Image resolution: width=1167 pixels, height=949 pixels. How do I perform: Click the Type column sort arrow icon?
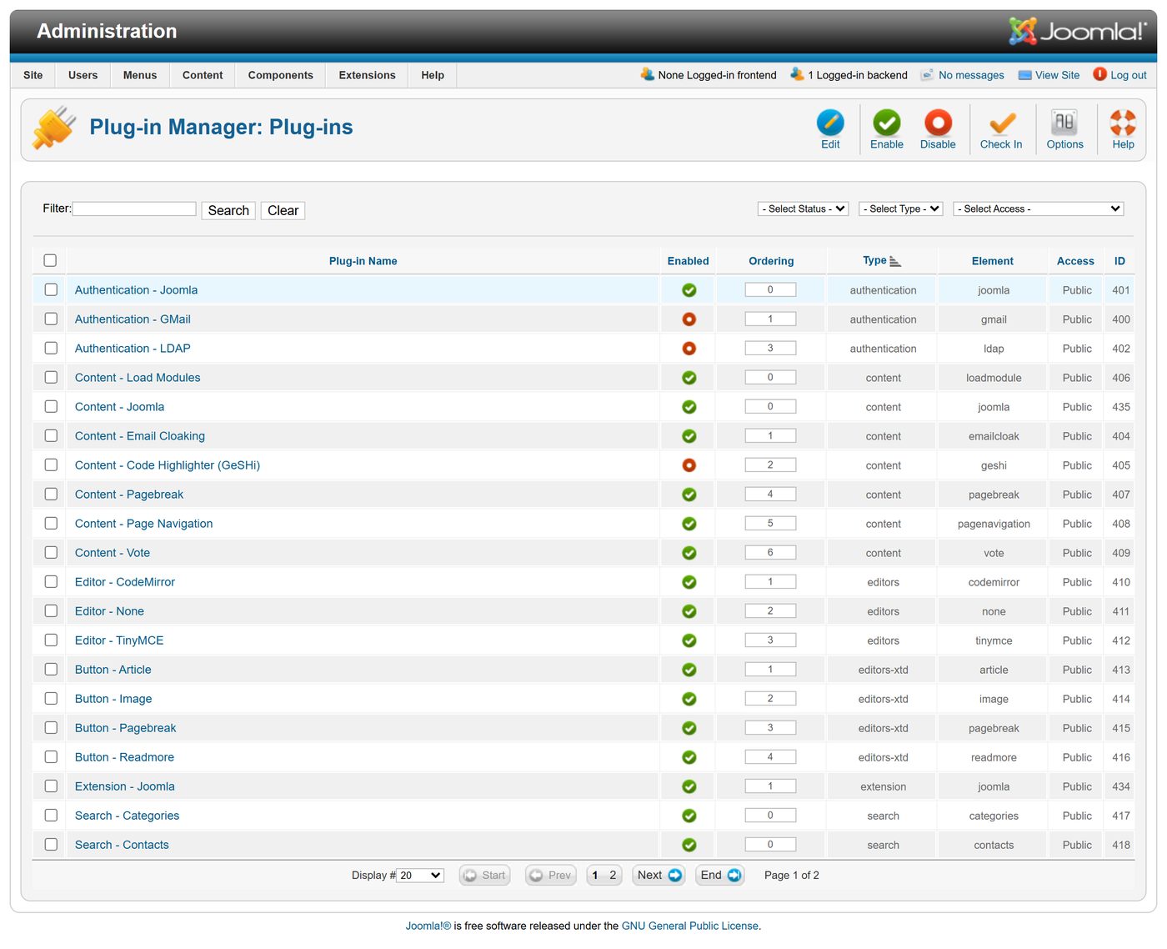[x=895, y=262]
